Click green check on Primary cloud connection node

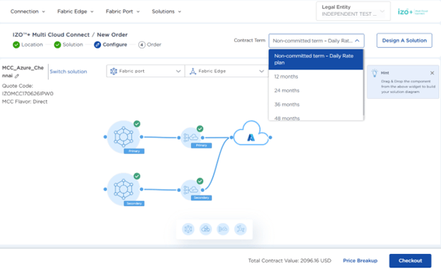(200, 129)
